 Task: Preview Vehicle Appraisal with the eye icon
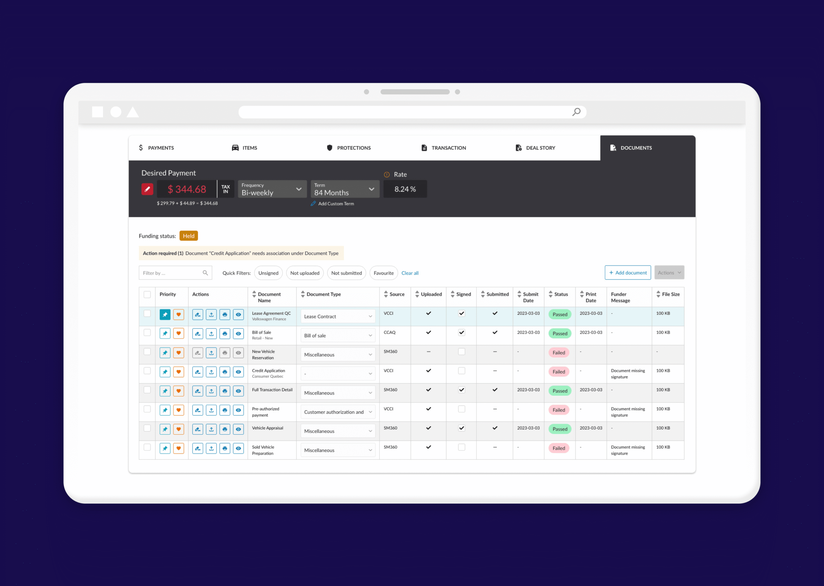pyautogui.click(x=239, y=429)
